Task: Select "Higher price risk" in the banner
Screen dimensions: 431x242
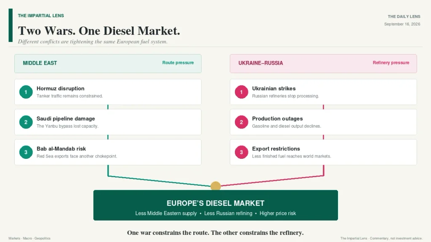Action: pyautogui.click(x=278, y=213)
